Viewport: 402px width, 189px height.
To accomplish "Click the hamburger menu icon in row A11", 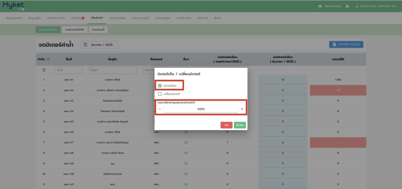I will (x=186, y=184).
